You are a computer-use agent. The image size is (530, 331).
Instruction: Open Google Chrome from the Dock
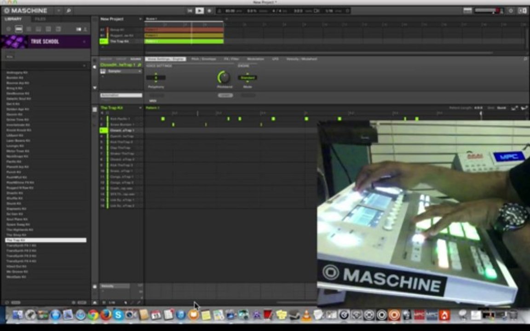coord(93,315)
